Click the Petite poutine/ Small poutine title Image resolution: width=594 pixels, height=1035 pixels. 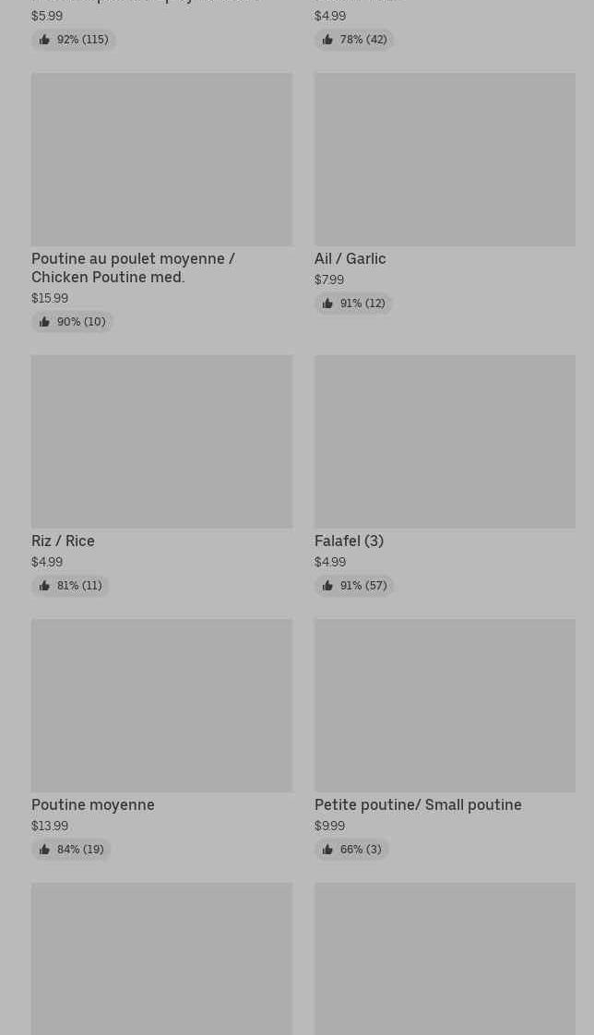418,804
